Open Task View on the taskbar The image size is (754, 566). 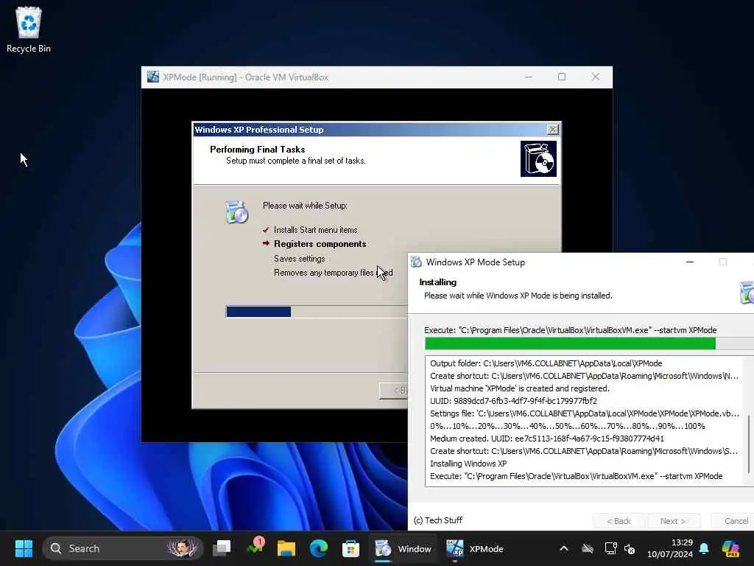point(222,548)
